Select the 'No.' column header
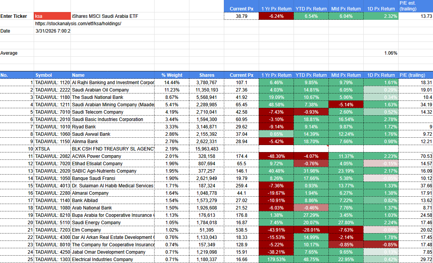The image size is (433, 263). point(17,75)
